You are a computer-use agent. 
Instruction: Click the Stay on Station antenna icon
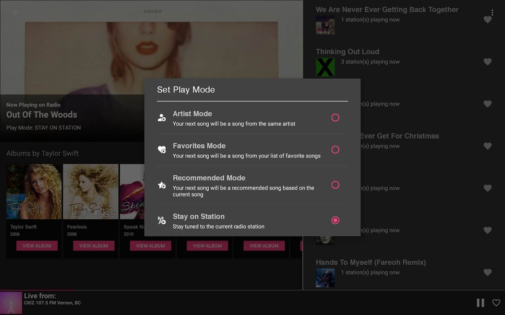click(162, 220)
